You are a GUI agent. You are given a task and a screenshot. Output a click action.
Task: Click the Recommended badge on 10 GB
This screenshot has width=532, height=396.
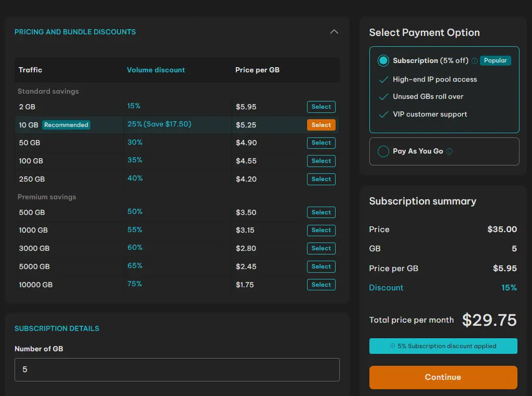coord(66,125)
